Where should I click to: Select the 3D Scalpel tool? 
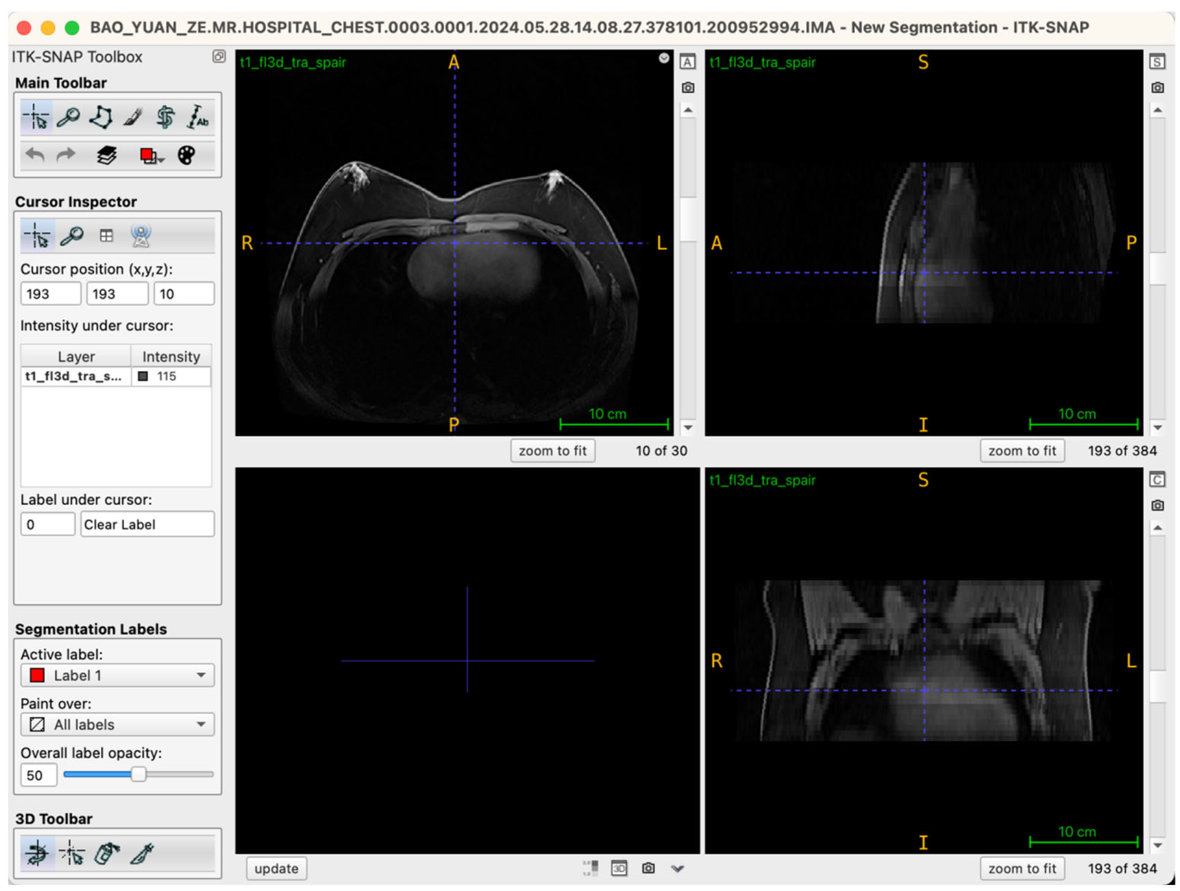tap(142, 853)
